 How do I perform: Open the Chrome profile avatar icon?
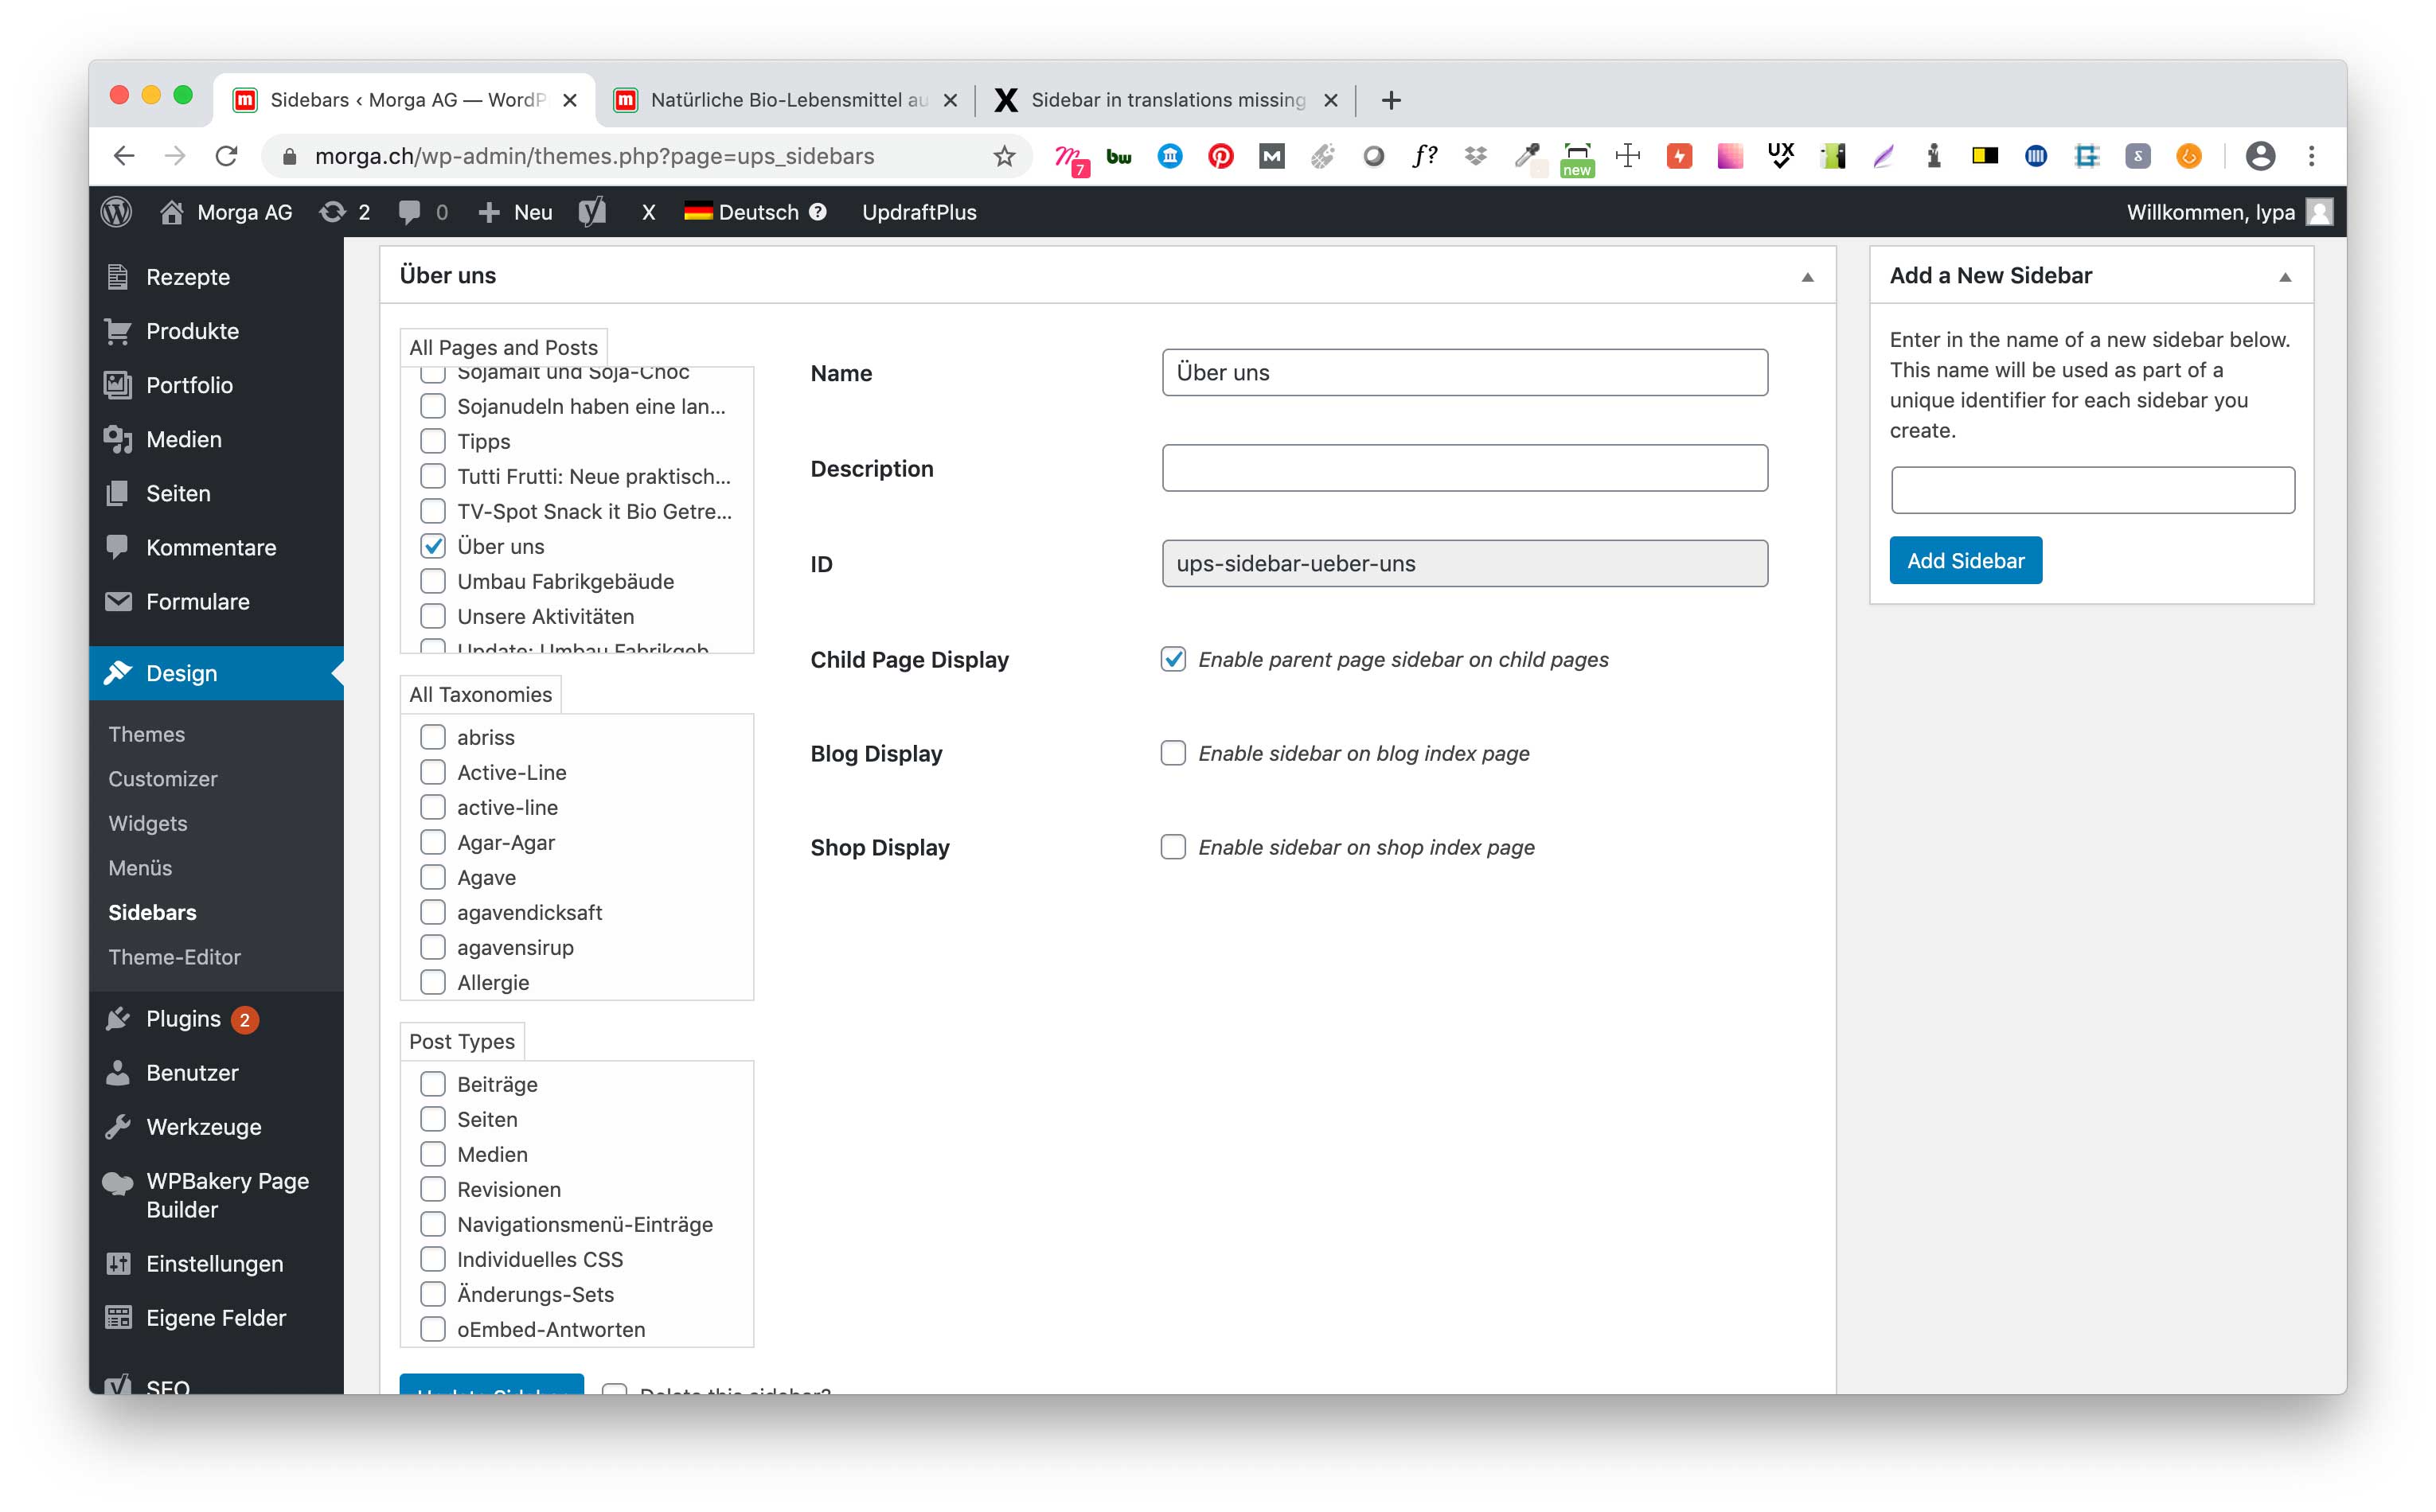point(2260,156)
